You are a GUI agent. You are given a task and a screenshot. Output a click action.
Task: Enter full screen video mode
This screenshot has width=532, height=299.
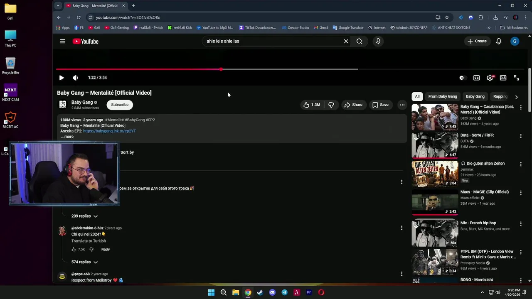pos(516,78)
